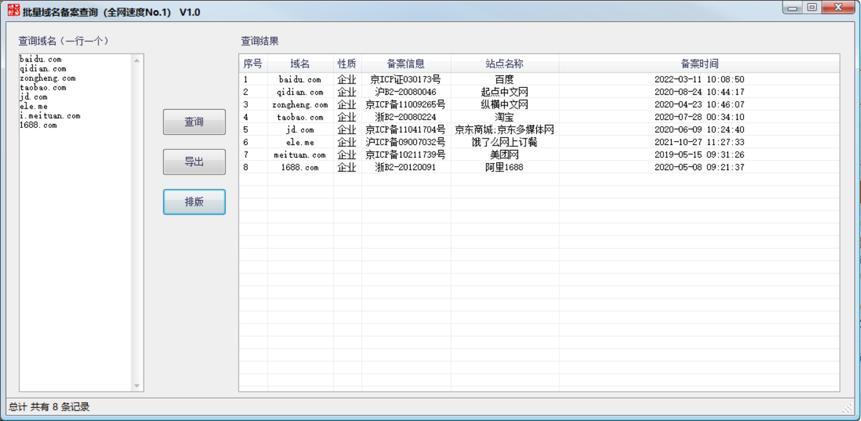Click the 查询结果 label
This screenshot has width=861, height=421.
[x=260, y=41]
